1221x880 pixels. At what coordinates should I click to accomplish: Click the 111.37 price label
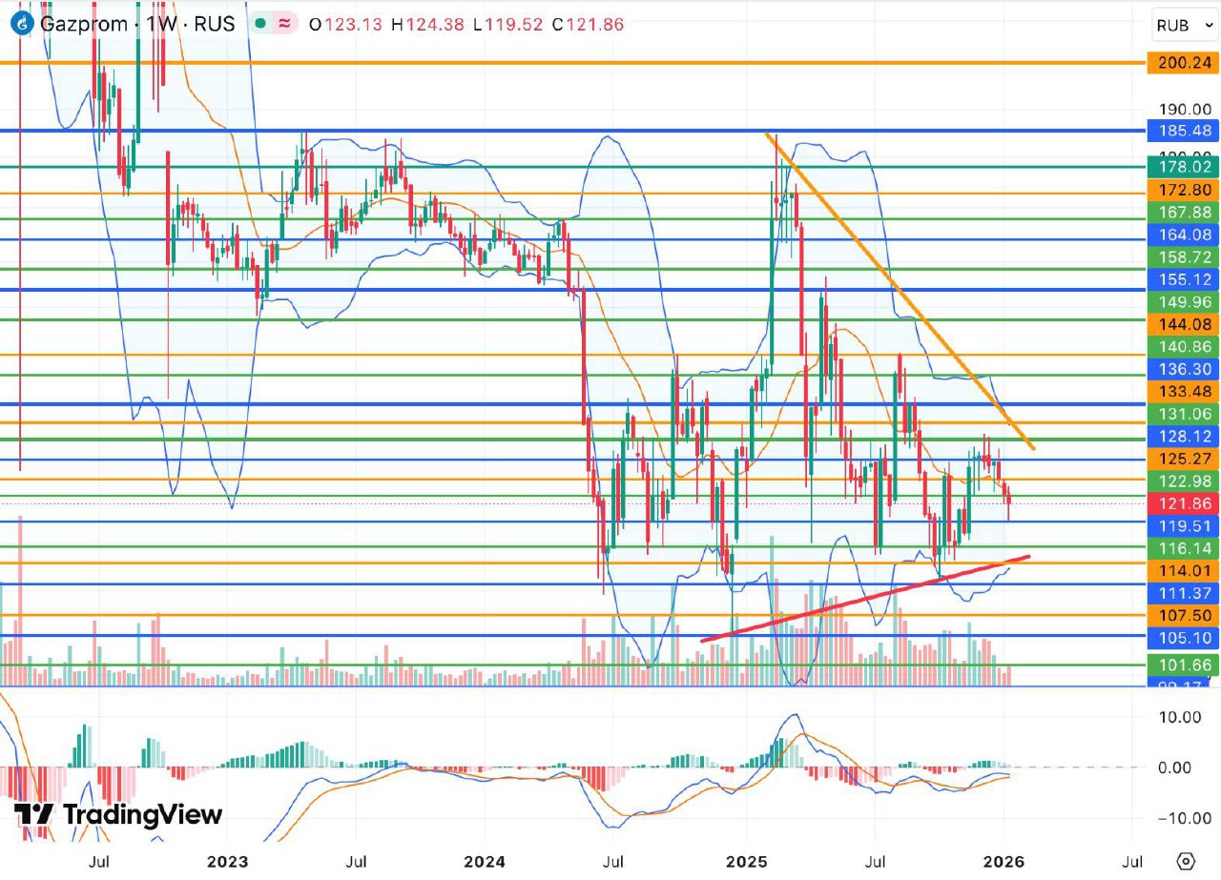(1181, 593)
